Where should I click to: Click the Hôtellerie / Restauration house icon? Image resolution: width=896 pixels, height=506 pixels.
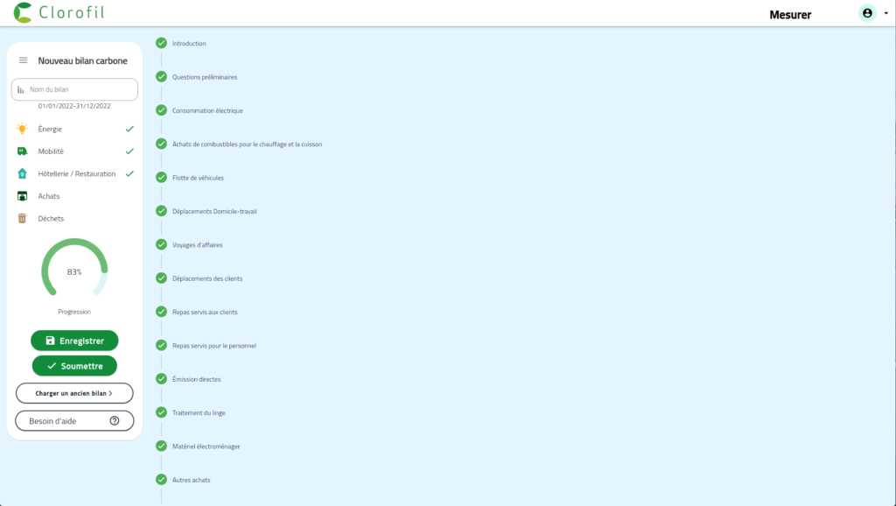coord(22,173)
